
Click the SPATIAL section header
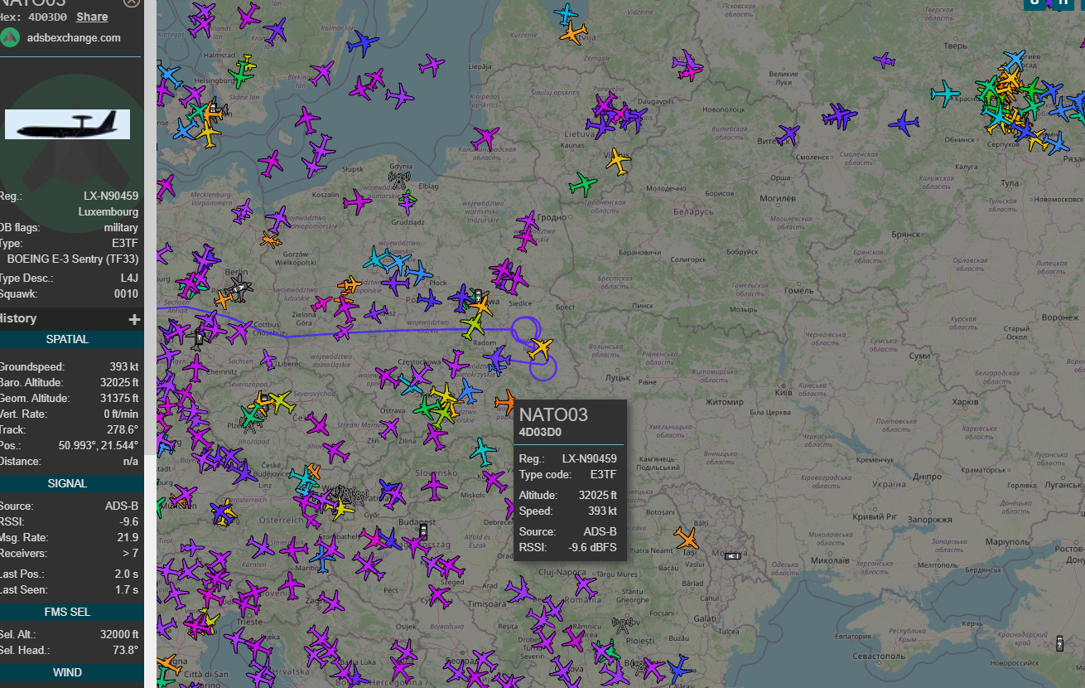point(68,339)
